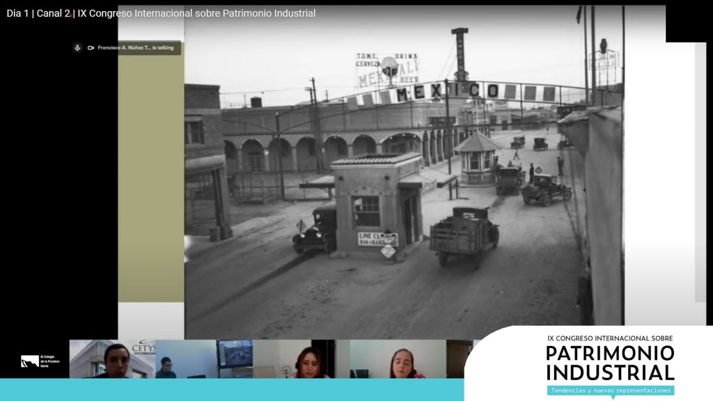The height and width of the screenshot is (401, 713).
Task: Click the camera icon beside the speaker name
Action: (x=91, y=48)
